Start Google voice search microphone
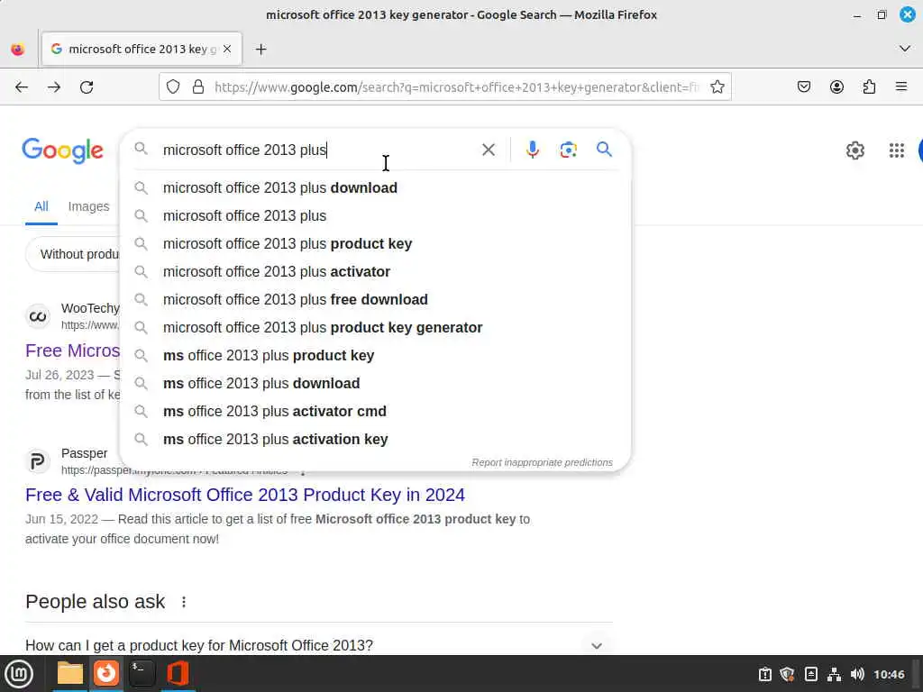Screen dimensions: 923x692 (532, 150)
